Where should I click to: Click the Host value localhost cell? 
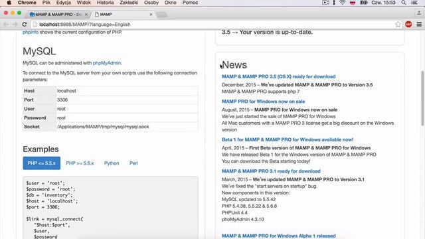tap(127, 91)
